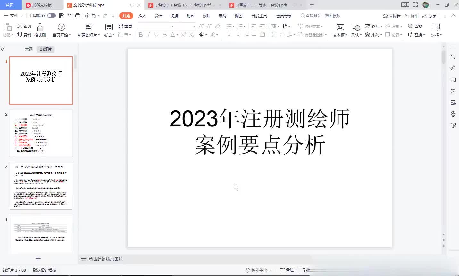459x276 pixels.
Task: Click the undo arrow in quick access bar
Action: (x=94, y=16)
